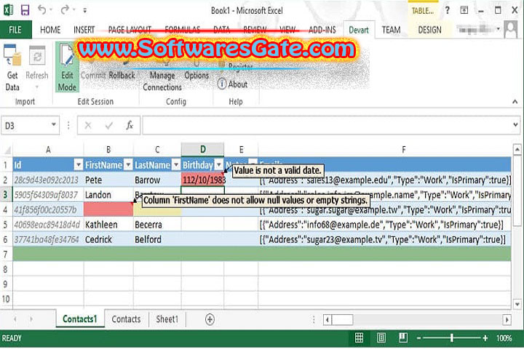Select cell containing Cedrick
Screen dimensions: 524x349
[108, 239]
